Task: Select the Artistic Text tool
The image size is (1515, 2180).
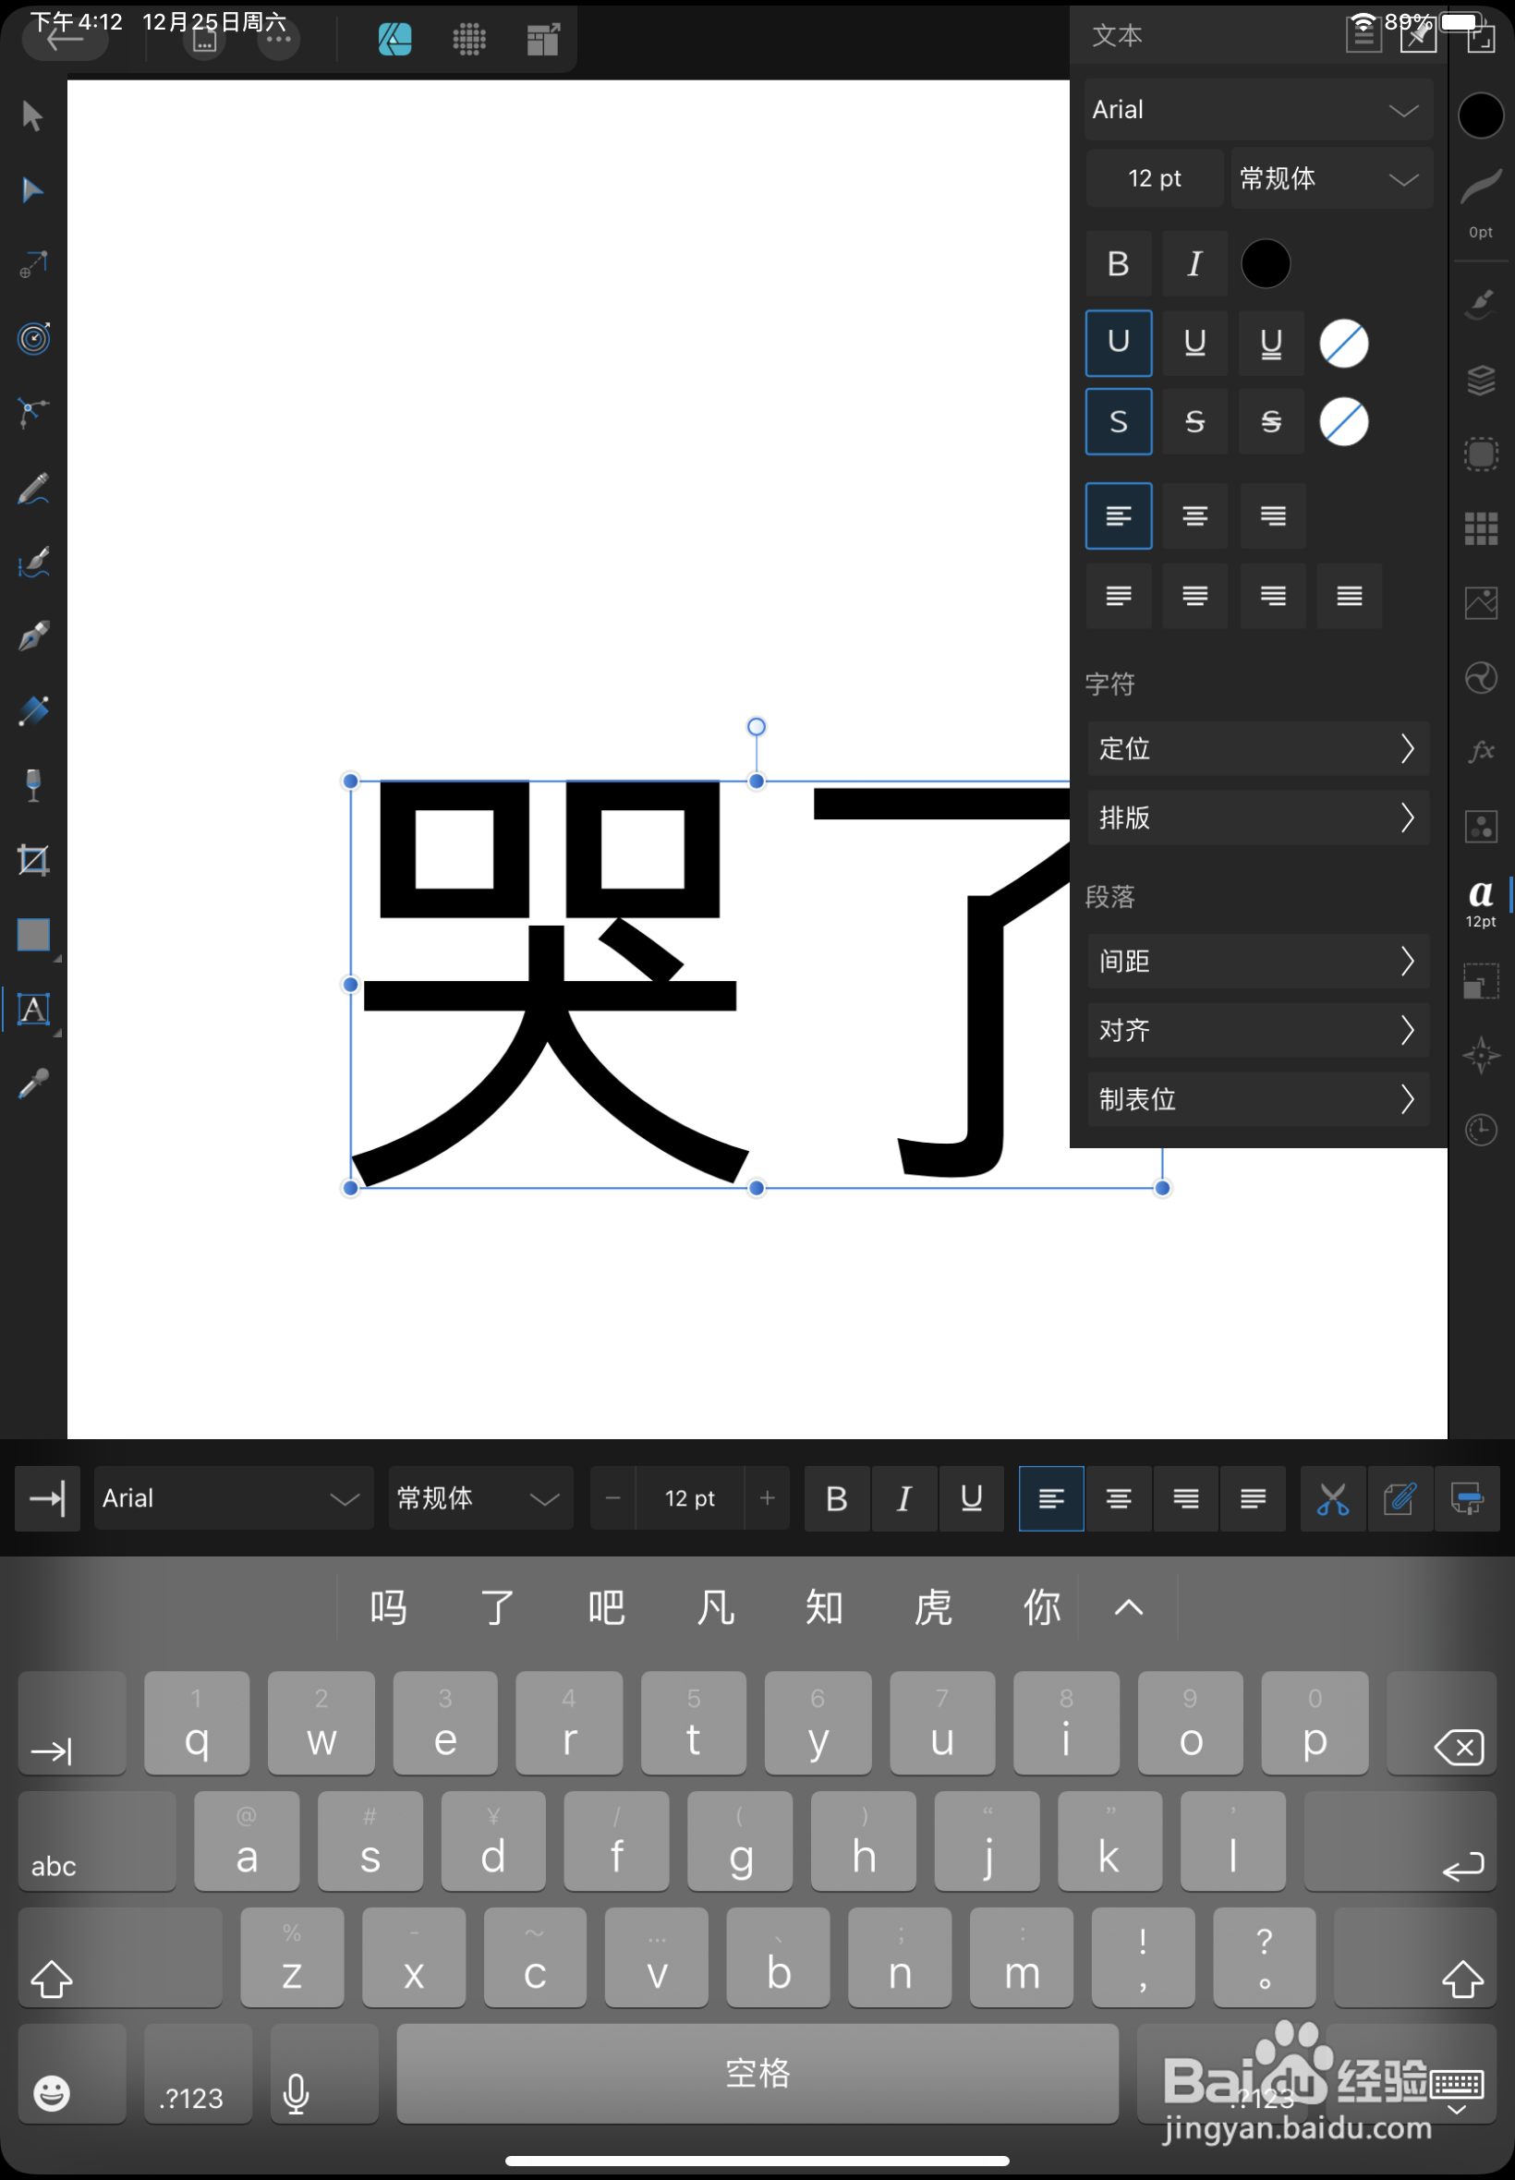Action: pyautogui.click(x=33, y=1010)
